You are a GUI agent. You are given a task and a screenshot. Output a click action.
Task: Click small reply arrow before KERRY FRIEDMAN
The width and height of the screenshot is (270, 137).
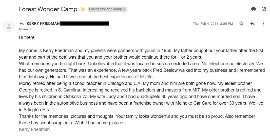point(22,24)
